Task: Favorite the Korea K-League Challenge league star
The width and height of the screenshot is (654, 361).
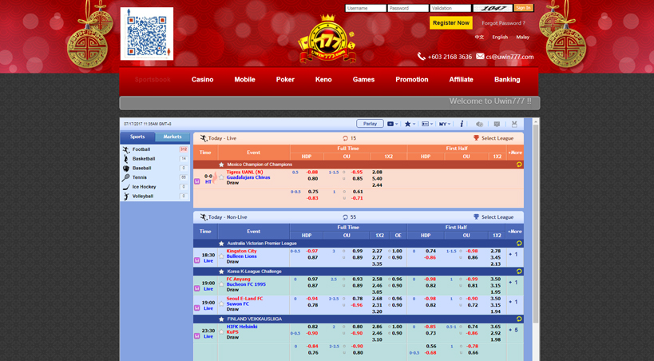Action: coord(221,272)
